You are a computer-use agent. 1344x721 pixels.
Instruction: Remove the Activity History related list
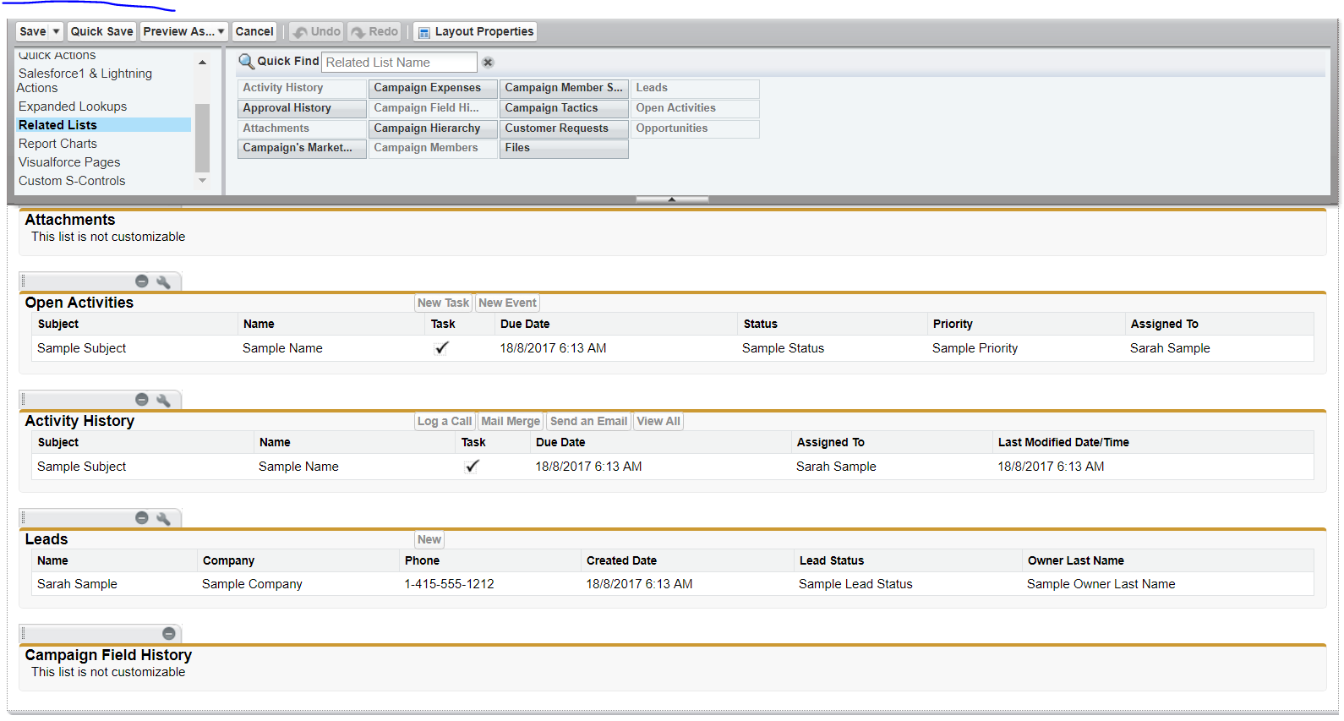pos(142,400)
